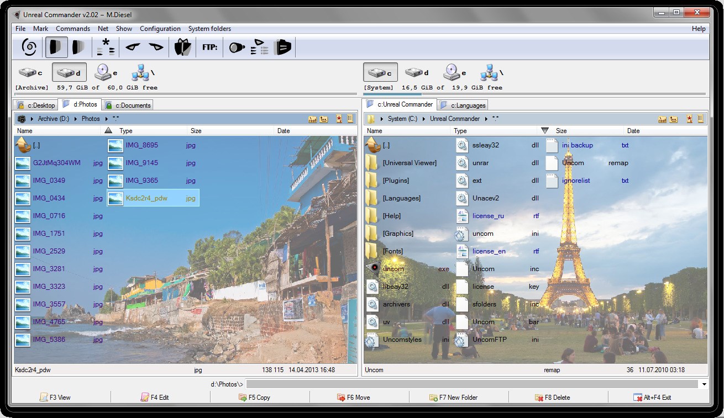The width and height of the screenshot is (724, 418).
Task: Select [Plugins] folder in right panel
Action: 396,181
